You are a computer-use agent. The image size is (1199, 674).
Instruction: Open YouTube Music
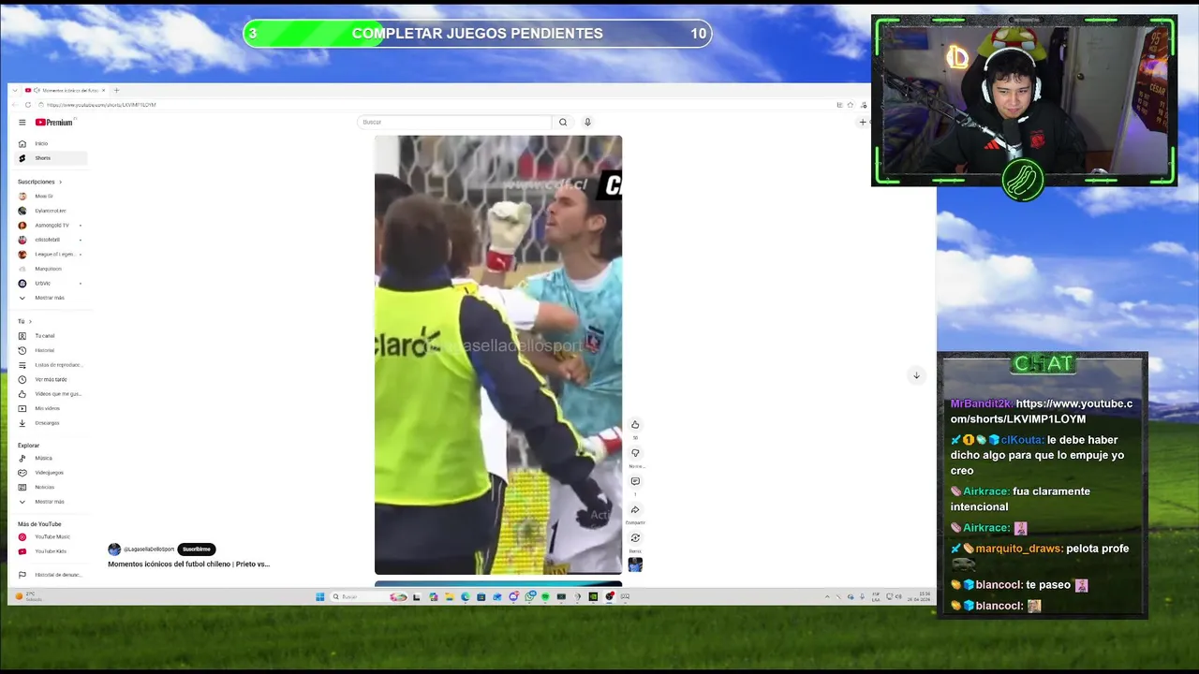point(52,537)
